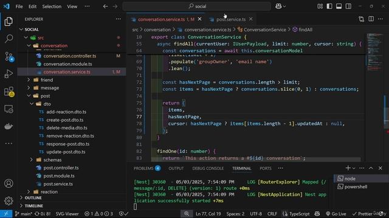389x218 pixels.
Task: Open Source Control view
Action: click(x=9, y=56)
